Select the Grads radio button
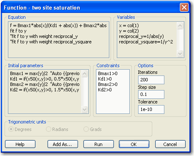This screenshot has height=156, width=194. click(x=86, y=129)
